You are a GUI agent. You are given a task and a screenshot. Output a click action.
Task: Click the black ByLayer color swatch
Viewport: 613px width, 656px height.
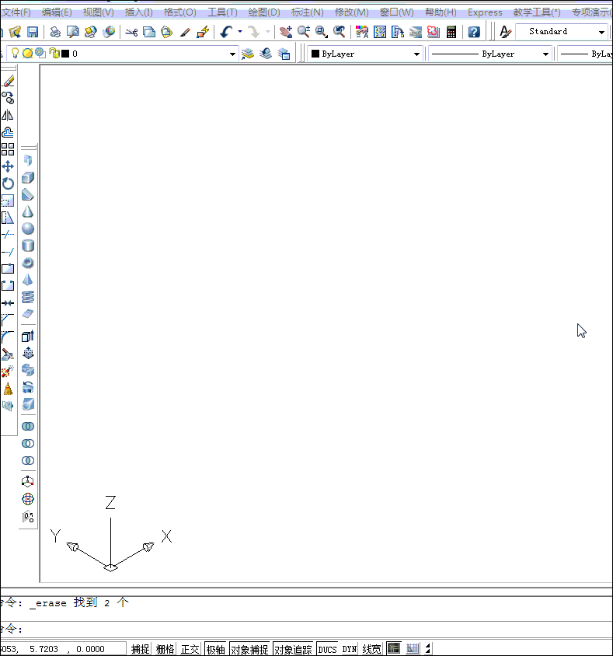click(315, 54)
